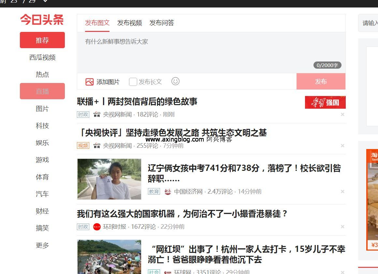Screen dimensions: 378x274
Task: Open 图片 channel
Action: point(42,109)
